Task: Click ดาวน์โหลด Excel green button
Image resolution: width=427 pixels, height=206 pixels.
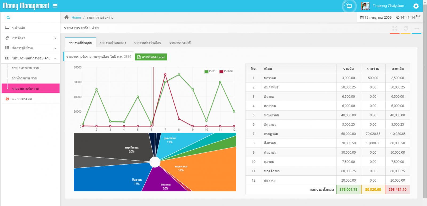Action: (151, 57)
